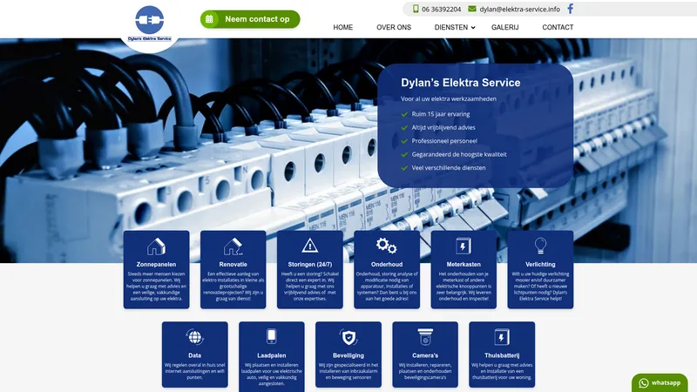This screenshot has width=697, height=392.
Task: Click the Camera's security camera icon
Action: click(x=425, y=337)
